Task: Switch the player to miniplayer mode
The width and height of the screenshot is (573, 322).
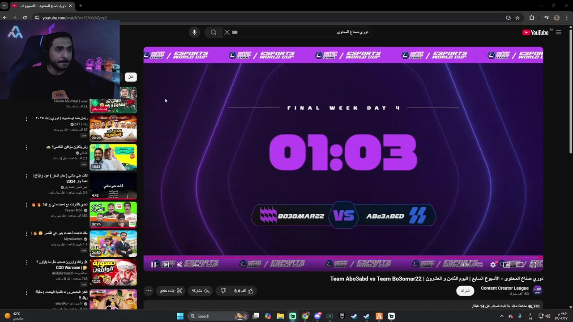Action: [506, 265]
